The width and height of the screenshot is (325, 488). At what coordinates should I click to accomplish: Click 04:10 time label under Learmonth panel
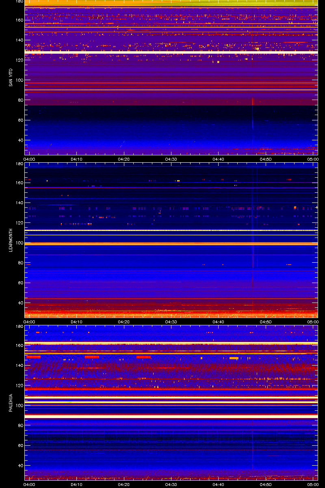tap(77, 322)
